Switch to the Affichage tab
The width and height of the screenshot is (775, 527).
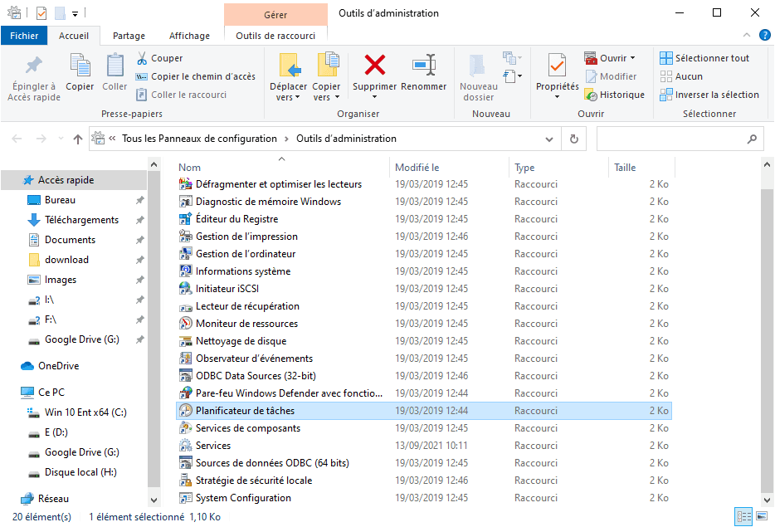pos(189,36)
